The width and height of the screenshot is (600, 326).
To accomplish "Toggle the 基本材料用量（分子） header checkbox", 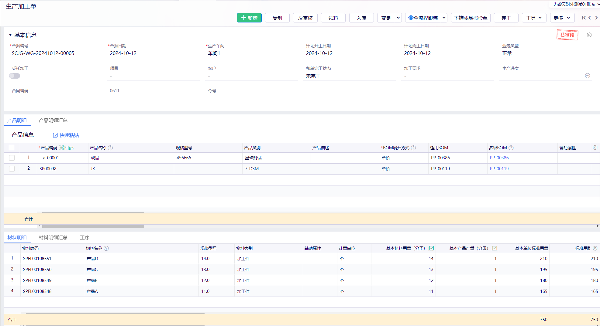I will [431, 248].
